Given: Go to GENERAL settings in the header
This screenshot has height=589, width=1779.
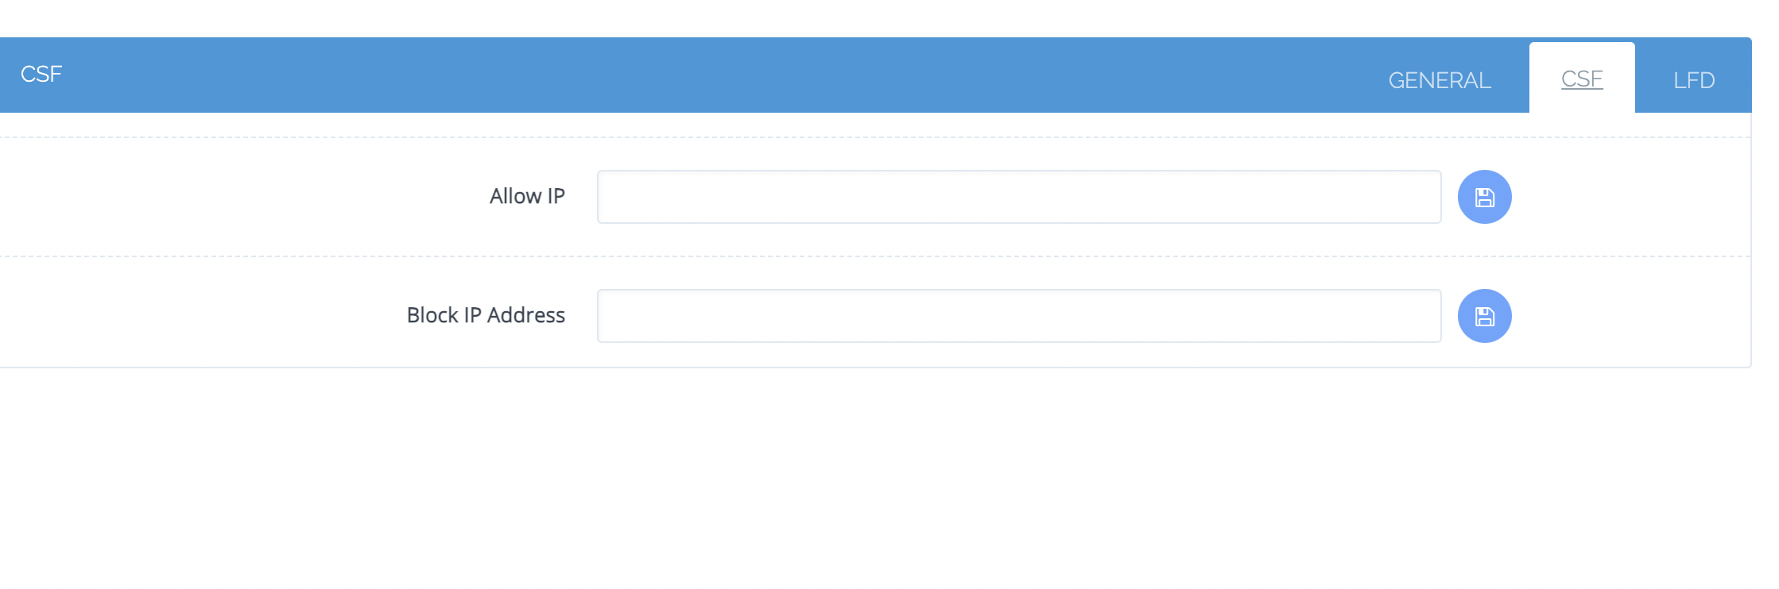Looking at the screenshot, I should (1439, 80).
